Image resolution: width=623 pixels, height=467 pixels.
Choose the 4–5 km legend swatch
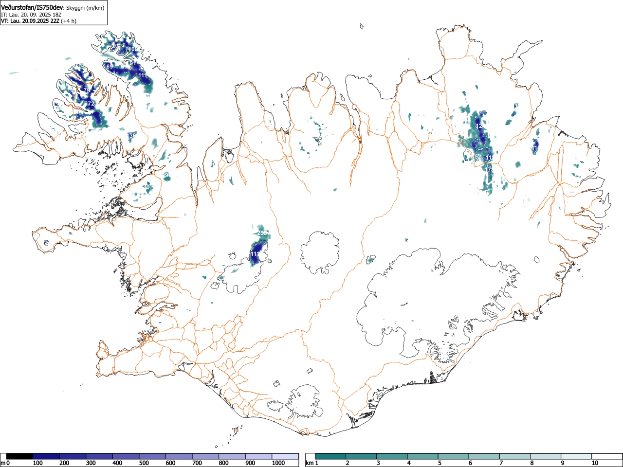click(423, 456)
